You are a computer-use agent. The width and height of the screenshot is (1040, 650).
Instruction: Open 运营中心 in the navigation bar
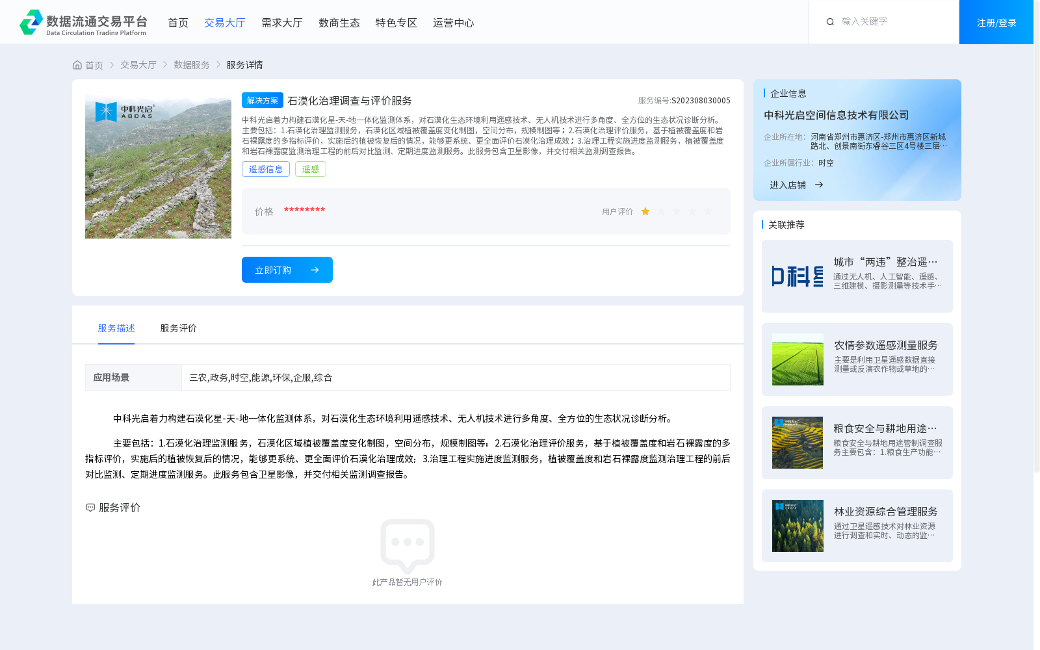click(454, 23)
